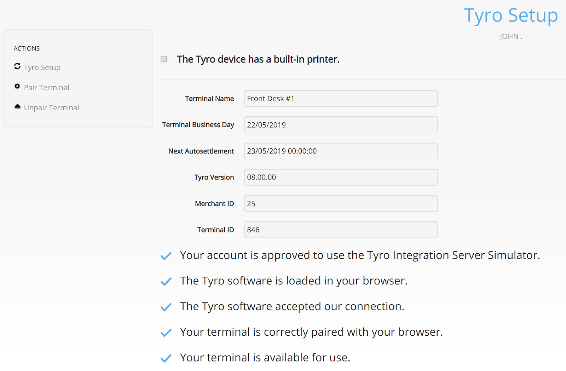566x371 pixels.
Task: Click text 'Your terminal is correctly paired with your browser.'
Action: click(x=312, y=332)
